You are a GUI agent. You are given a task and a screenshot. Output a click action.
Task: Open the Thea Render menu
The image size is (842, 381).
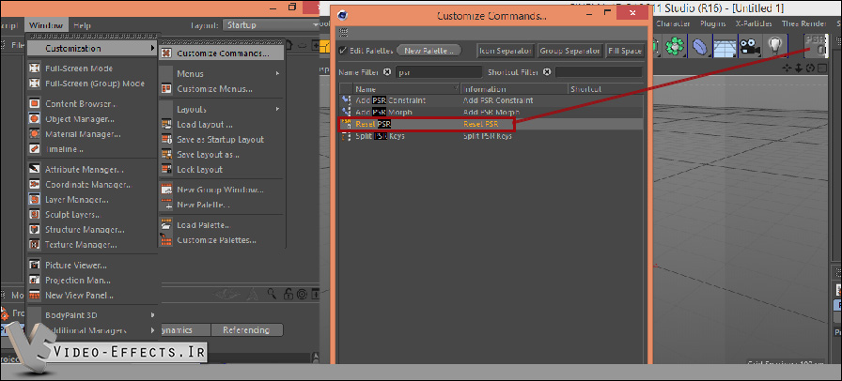tap(803, 23)
